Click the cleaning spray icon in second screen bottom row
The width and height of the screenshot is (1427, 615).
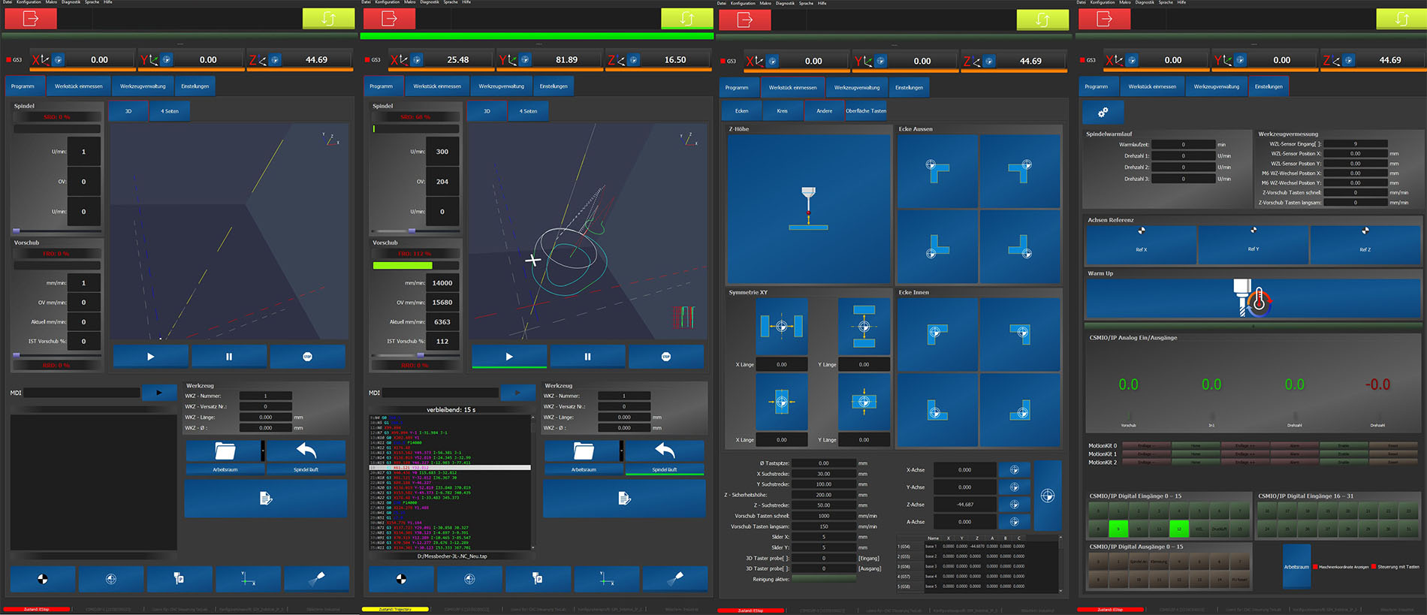click(675, 579)
